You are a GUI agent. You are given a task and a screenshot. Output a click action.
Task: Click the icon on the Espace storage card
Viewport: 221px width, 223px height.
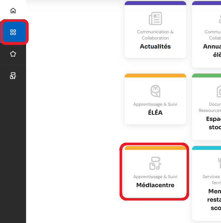point(218,91)
